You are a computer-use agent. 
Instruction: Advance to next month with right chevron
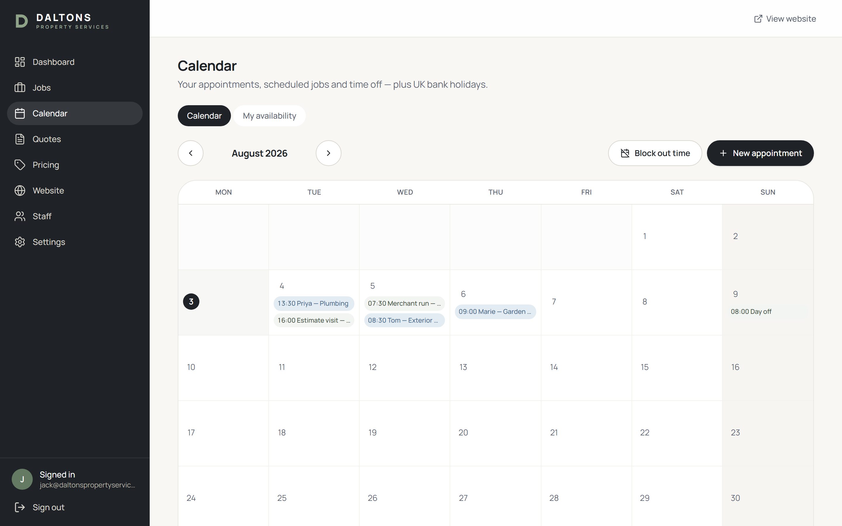(328, 153)
